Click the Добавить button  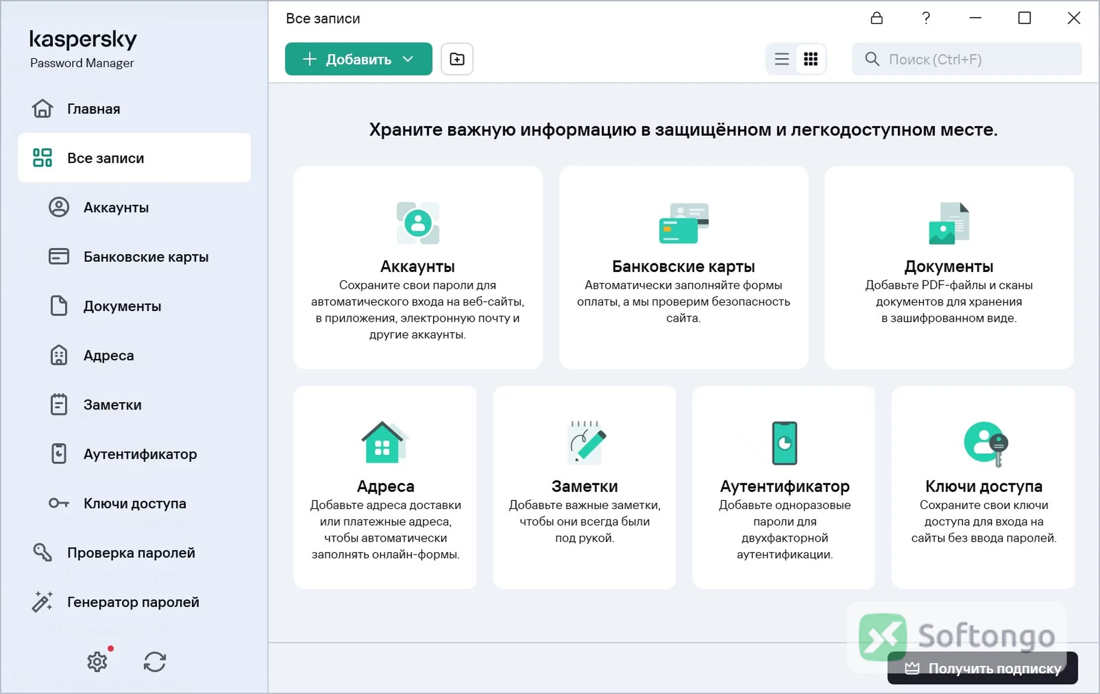click(x=359, y=59)
